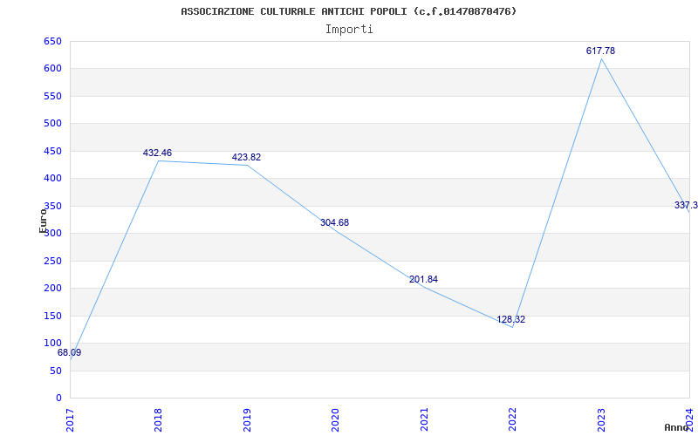Select the 423.82 data label
This screenshot has height=436, width=698.
[x=246, y=158]
